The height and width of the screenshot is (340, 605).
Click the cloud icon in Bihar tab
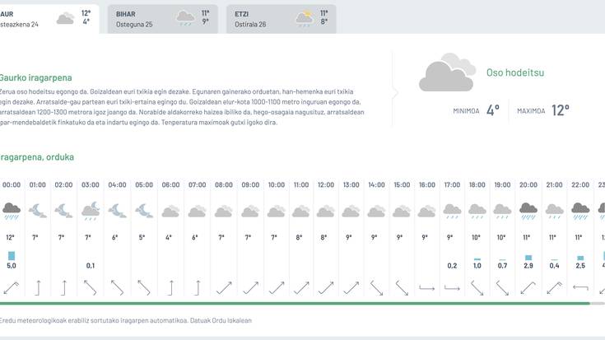[185, 18]
